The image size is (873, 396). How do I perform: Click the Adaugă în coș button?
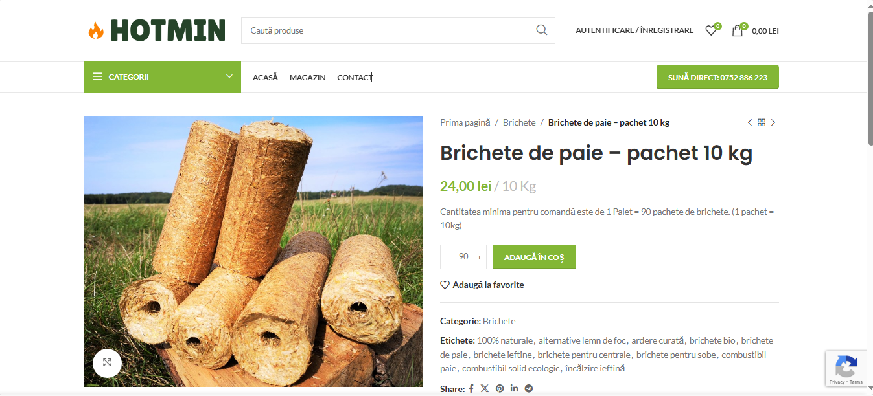click(x=533, y=257)
